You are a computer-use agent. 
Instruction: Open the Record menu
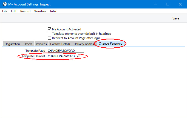click(x=25, y=11)
